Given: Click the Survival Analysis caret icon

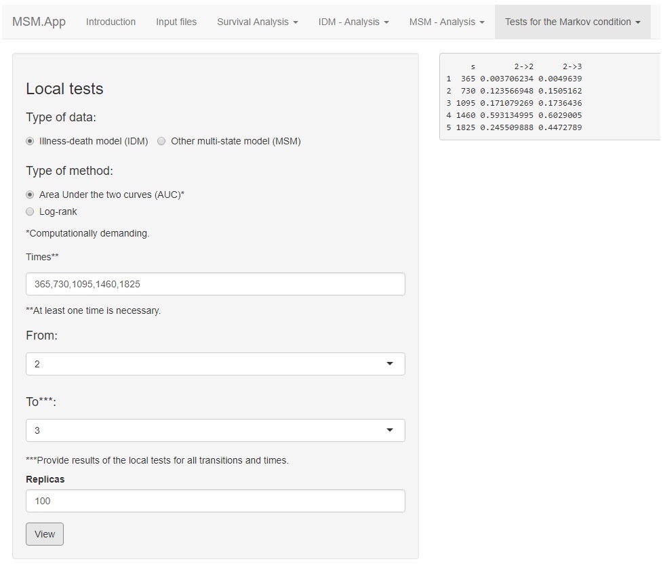Looking at the screenshot, I should point(296,22).
